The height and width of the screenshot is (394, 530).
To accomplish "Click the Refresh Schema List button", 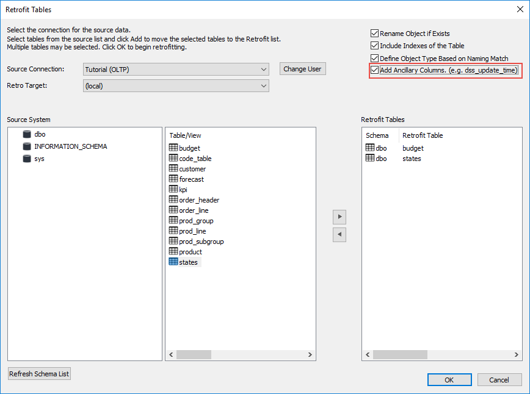I will [39, 374].
